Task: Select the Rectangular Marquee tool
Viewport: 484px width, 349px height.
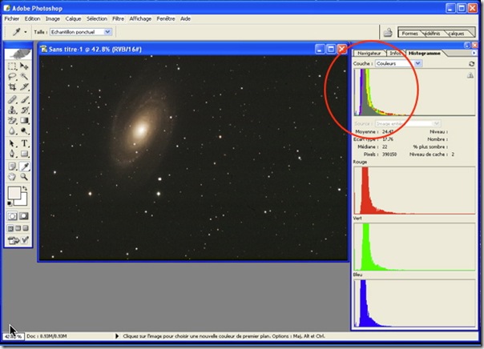Action: [11, 66]
